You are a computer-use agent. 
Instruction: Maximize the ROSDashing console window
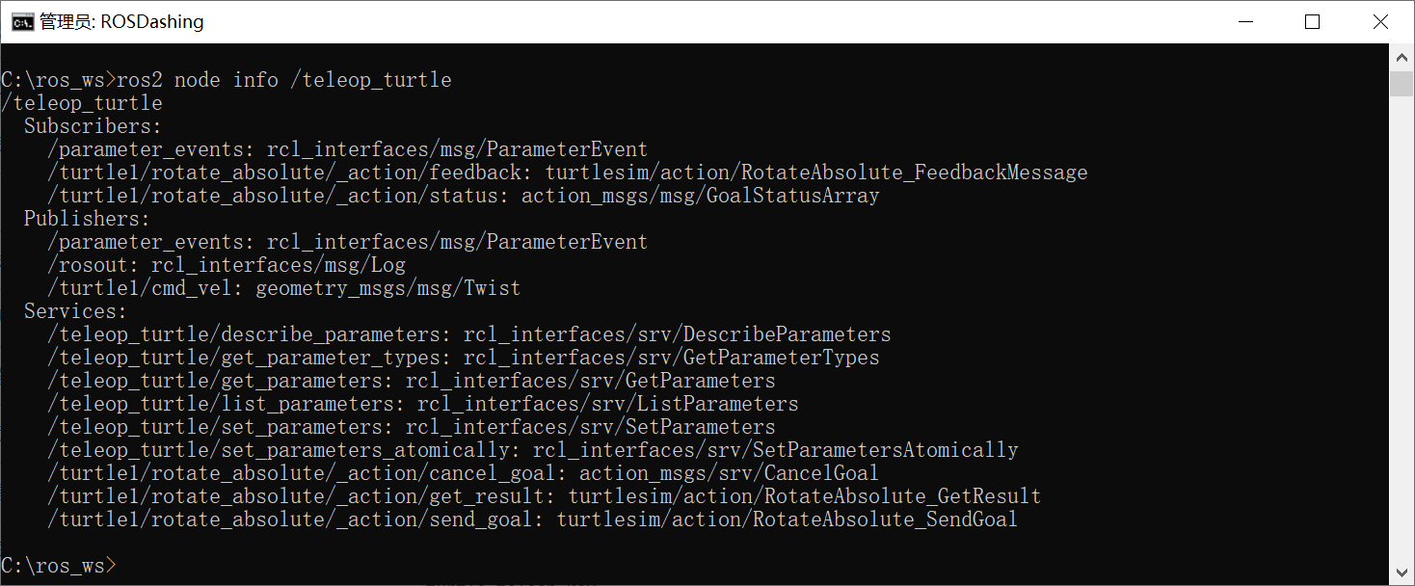point(1312,21)
